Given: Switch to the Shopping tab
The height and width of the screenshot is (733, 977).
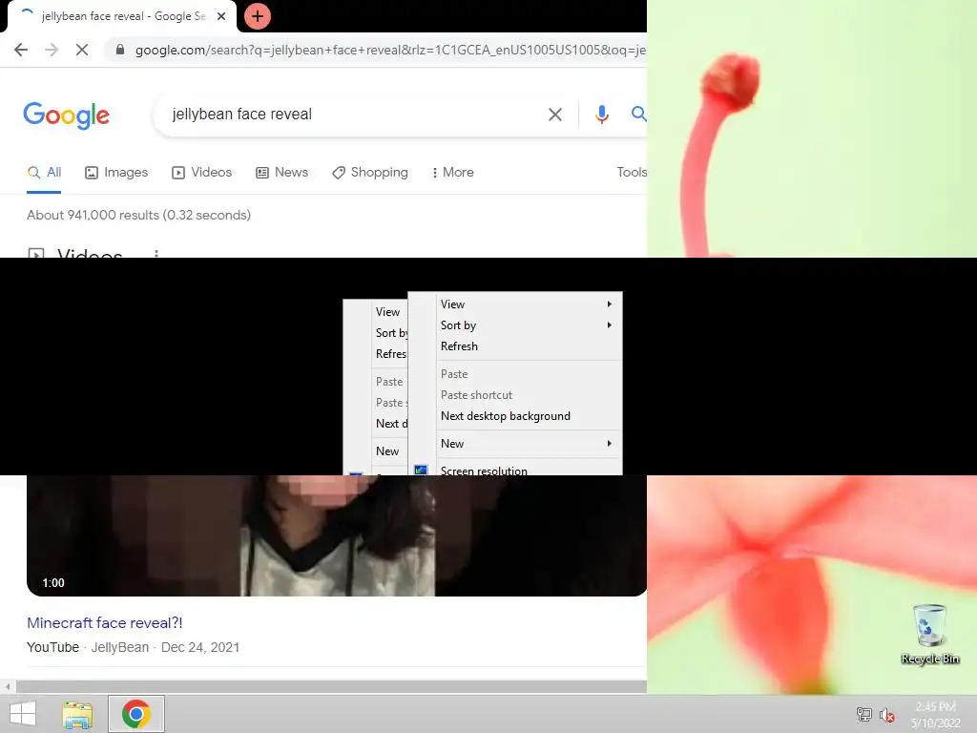Looking at the screenshot, I should (x=370, y=173).
